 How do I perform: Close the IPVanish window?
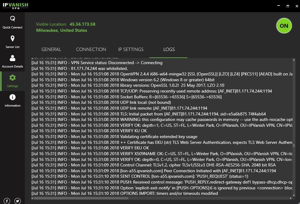(297, 6)
